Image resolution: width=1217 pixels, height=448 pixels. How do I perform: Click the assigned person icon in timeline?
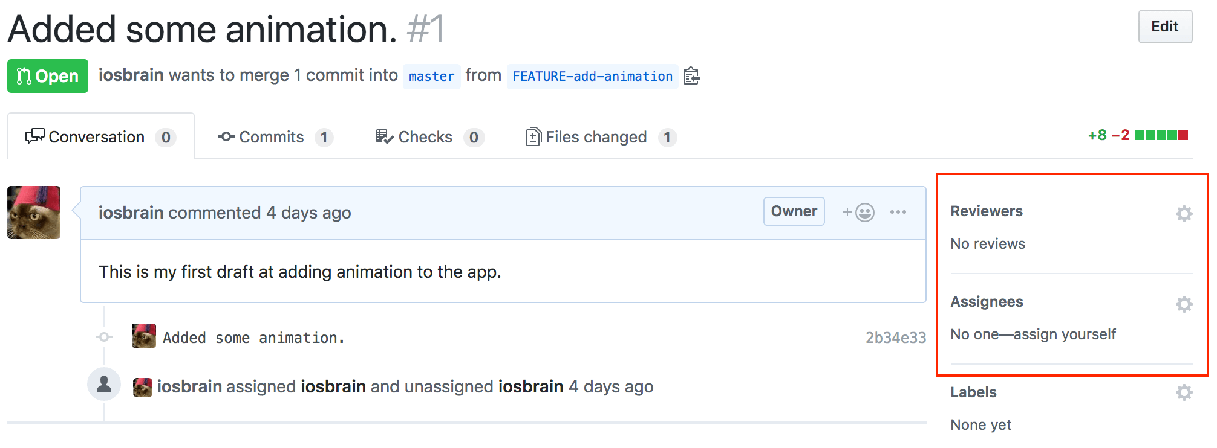pos(104,384)
